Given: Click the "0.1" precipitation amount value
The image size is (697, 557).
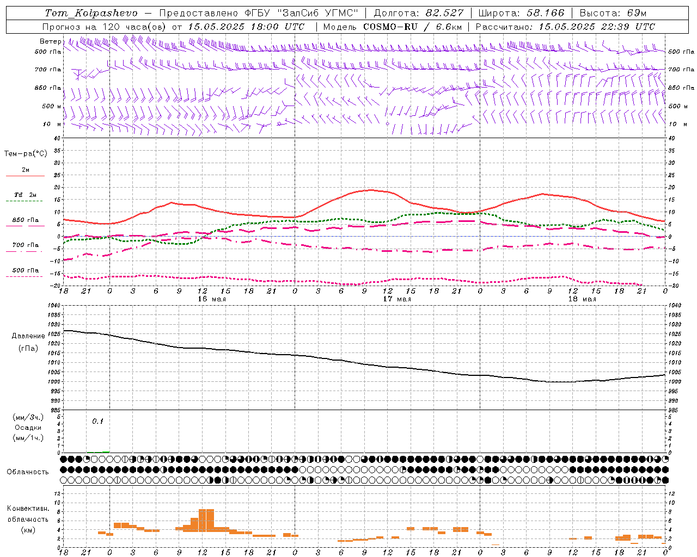Looking at the screenshot, I should pos(97,422).
